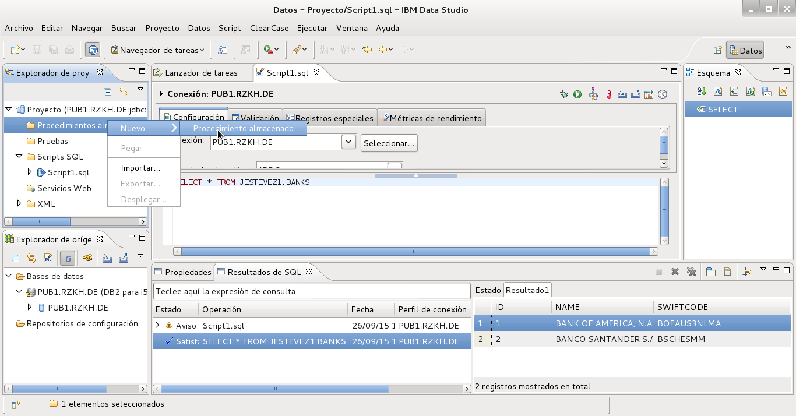796x416 pixels.
Task: Open the visual explain diagram icon
Action: [x=593, y=94]
